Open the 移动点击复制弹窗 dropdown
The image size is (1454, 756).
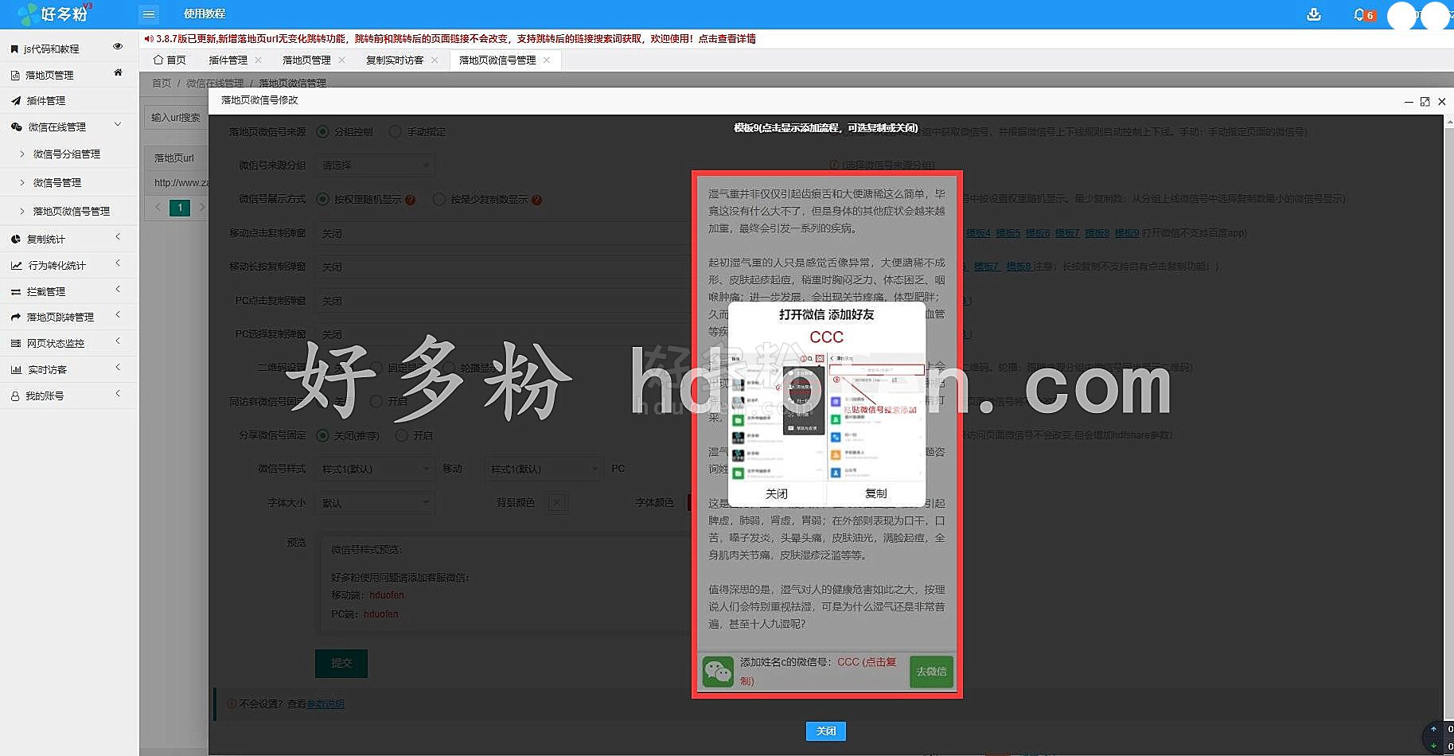tap(504, 234)
